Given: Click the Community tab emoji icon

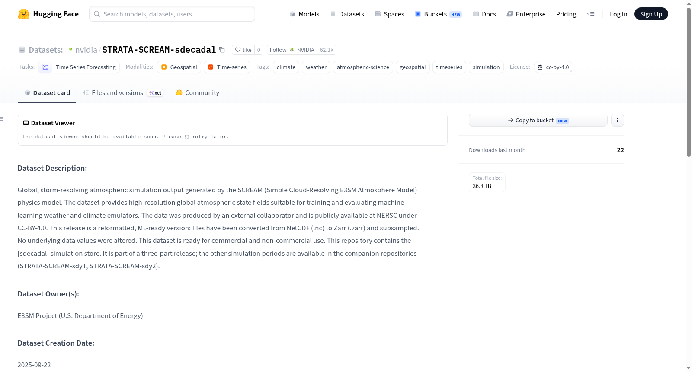Looking at the screenshot, I should [179, 92].
